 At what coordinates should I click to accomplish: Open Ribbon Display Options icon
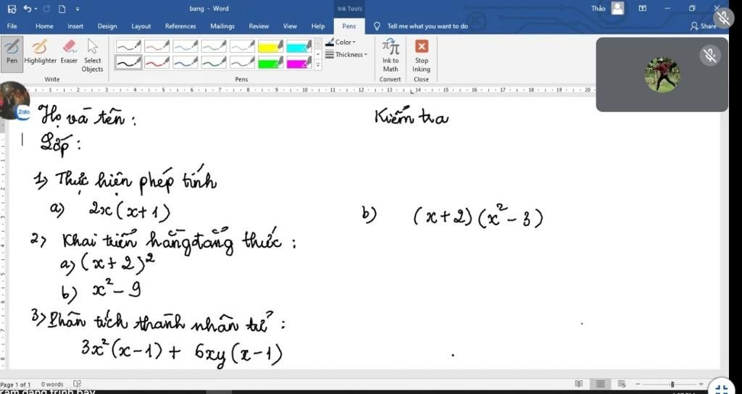[x=643, y=8]
